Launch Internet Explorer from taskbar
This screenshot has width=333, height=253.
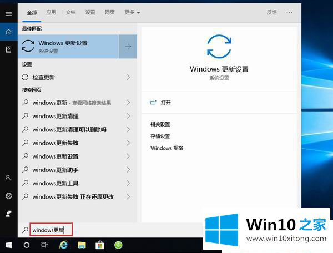click(63, 245)
